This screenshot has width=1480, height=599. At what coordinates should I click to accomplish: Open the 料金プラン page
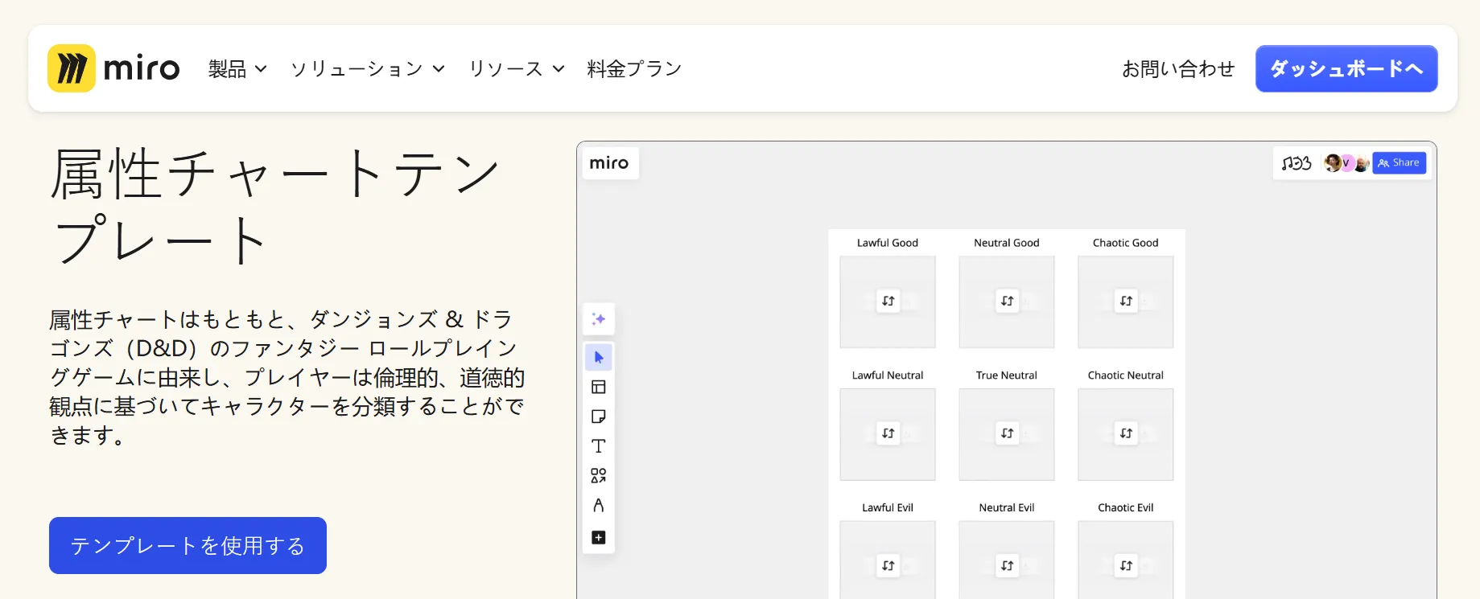(634, 69)
